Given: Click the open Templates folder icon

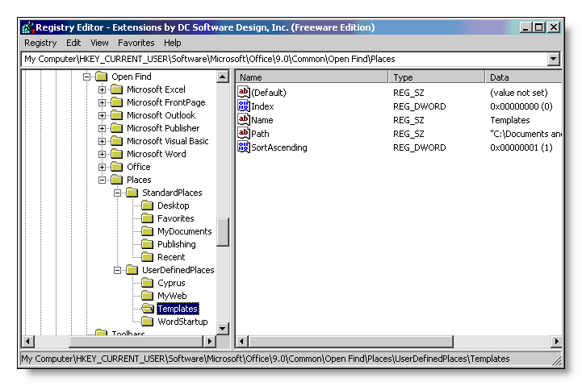Looking at the screenshot, I should point(148,308).
